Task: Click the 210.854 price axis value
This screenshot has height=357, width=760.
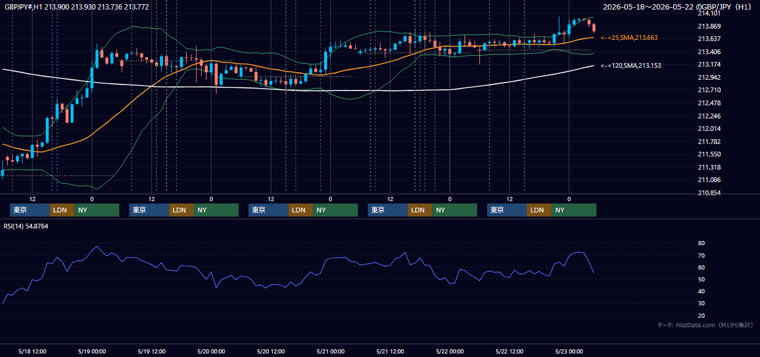Action: 709,193
